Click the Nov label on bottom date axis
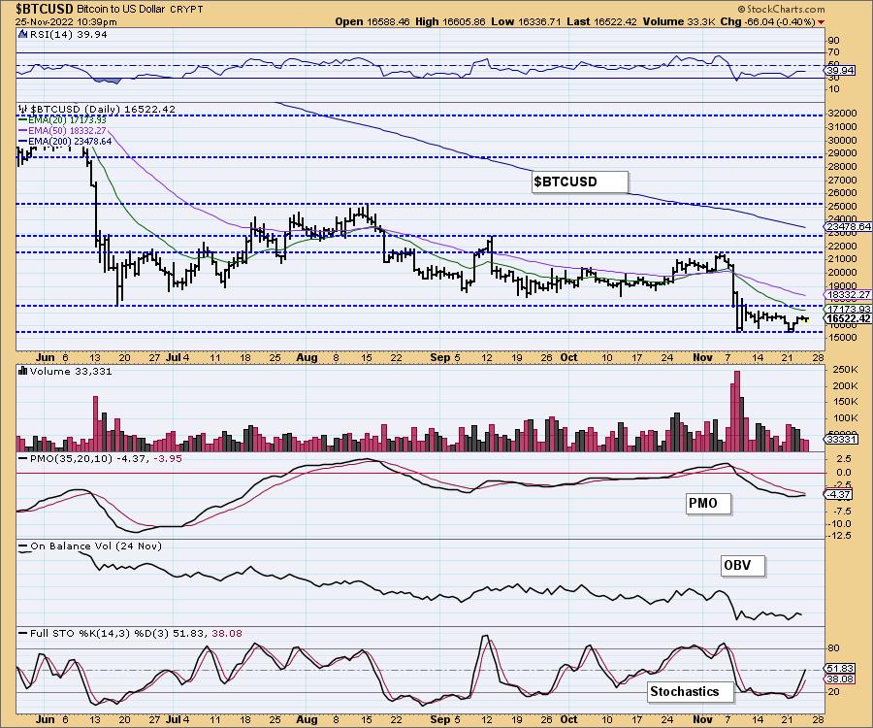 pyautogui.click(x=702, y=719)
